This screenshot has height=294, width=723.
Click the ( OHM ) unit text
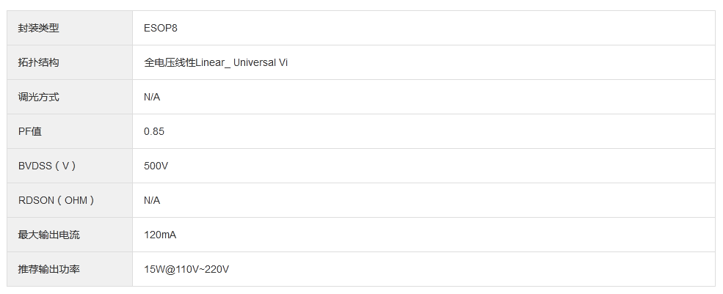[76, 201]
